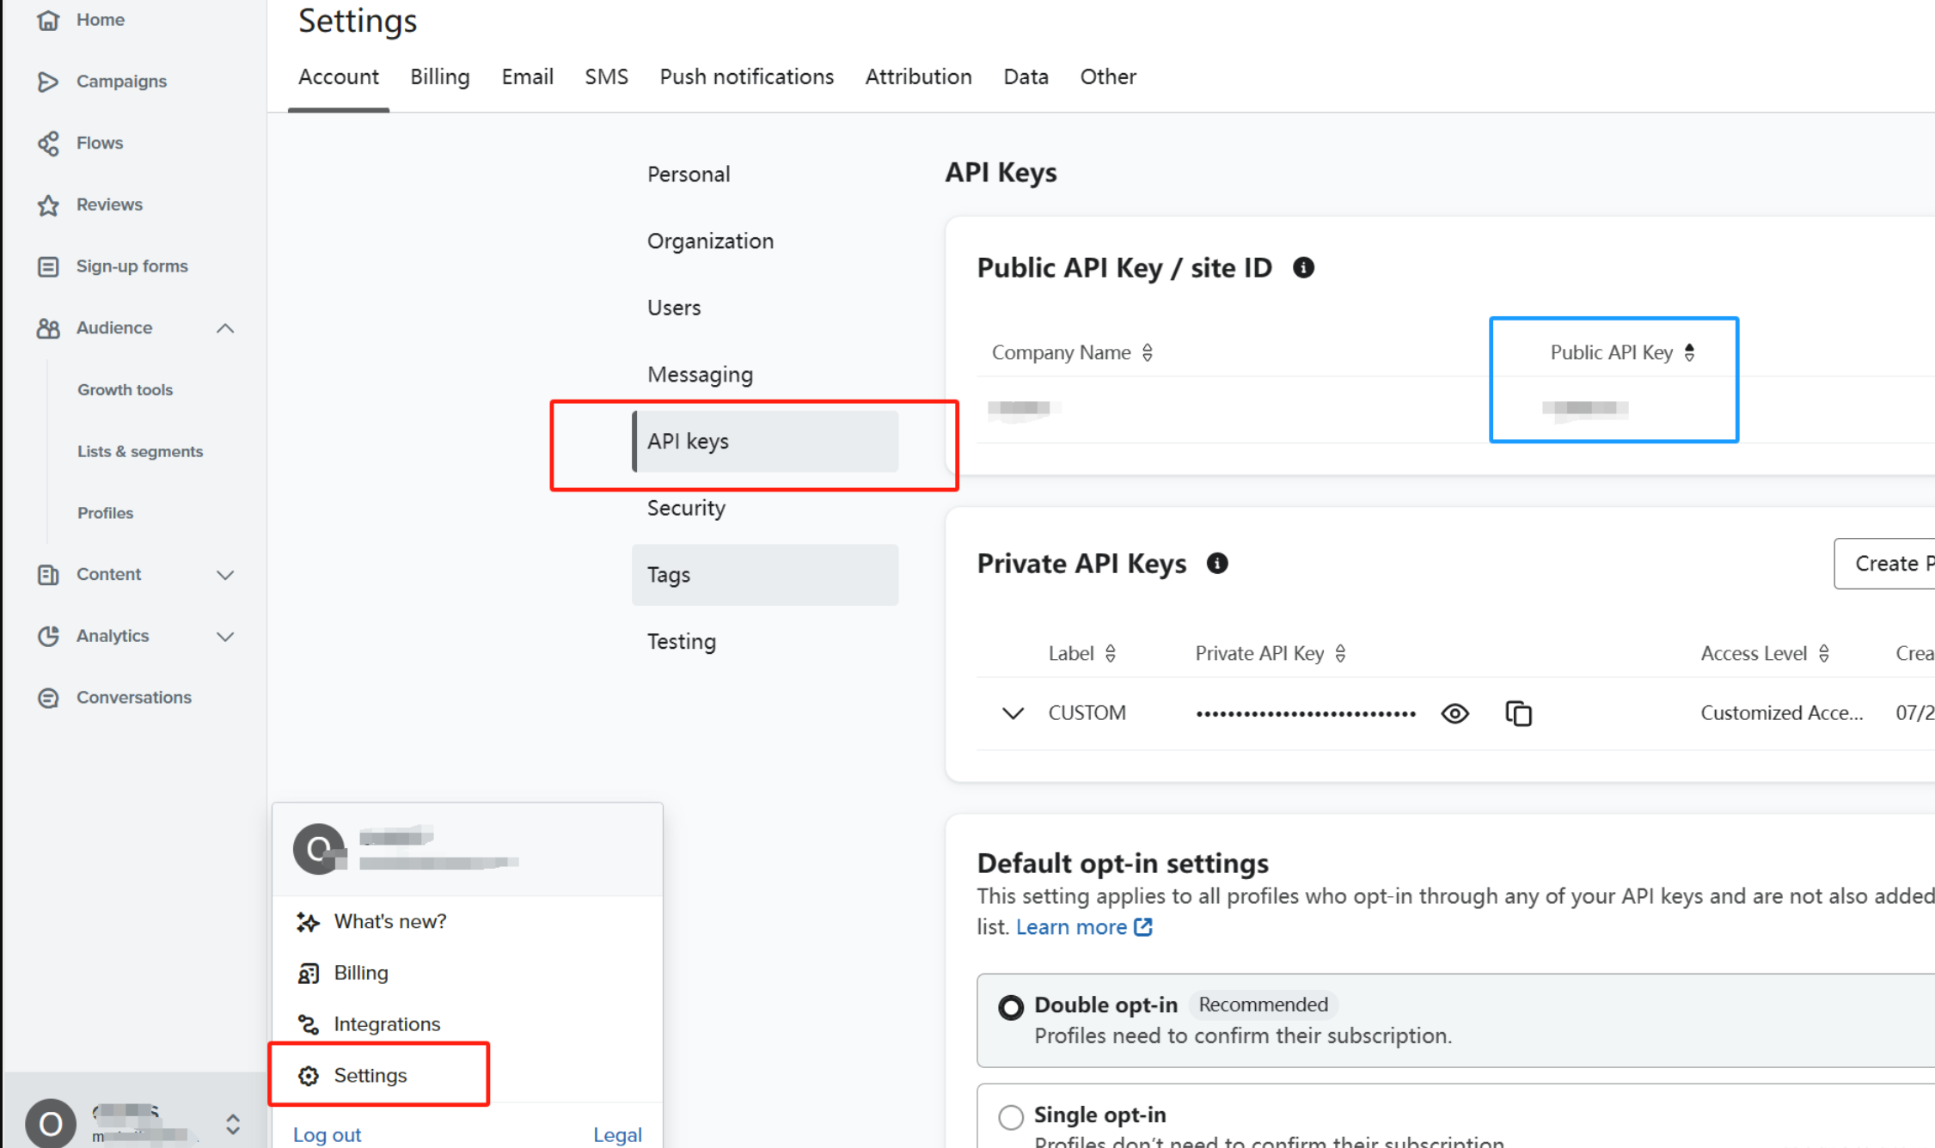
Task: Click the Log out link
Action: [327, 1134]
